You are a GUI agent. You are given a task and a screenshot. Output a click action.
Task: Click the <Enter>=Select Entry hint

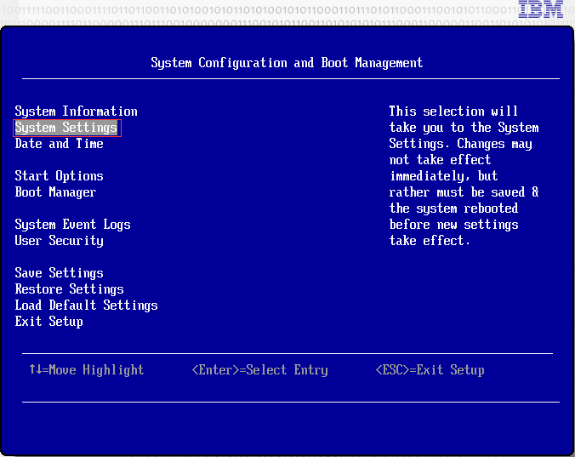click(259, 370)
